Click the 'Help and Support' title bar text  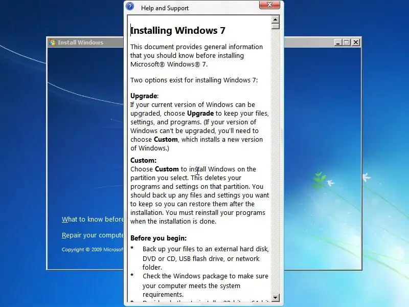click(165, 8)
